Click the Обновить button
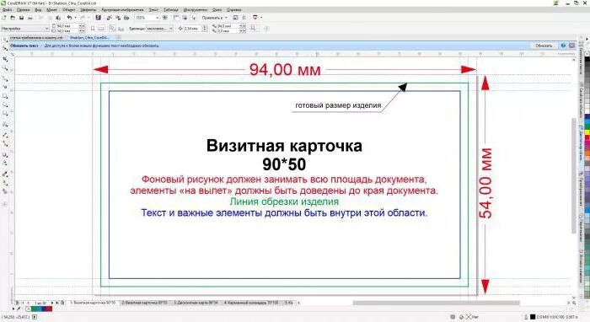 coord(544,46)
